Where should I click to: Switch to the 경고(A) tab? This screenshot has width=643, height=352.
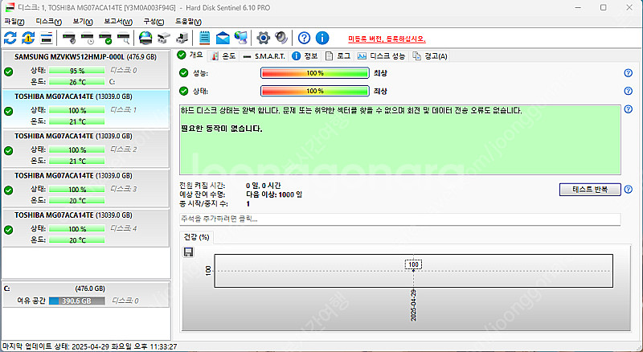click(430, 55)
